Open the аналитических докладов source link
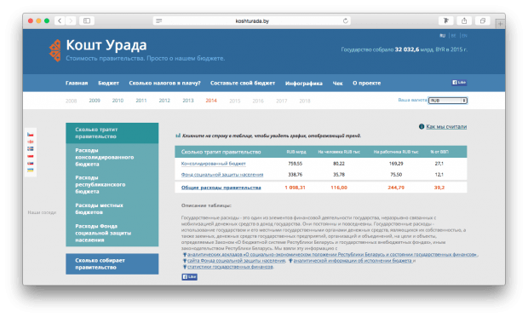The width and height of the screenshot is (528, 318). (332, 255)
